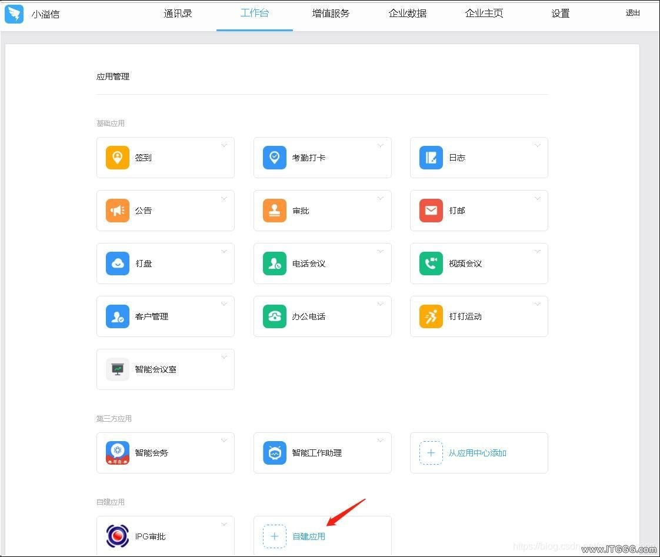This screenshot has height=557, width=660.
Task: Click the 应用管理 heading text
Action: (x=113, y=76)
